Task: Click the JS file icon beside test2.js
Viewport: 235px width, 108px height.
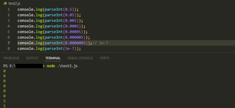Action: click(5, 4)
